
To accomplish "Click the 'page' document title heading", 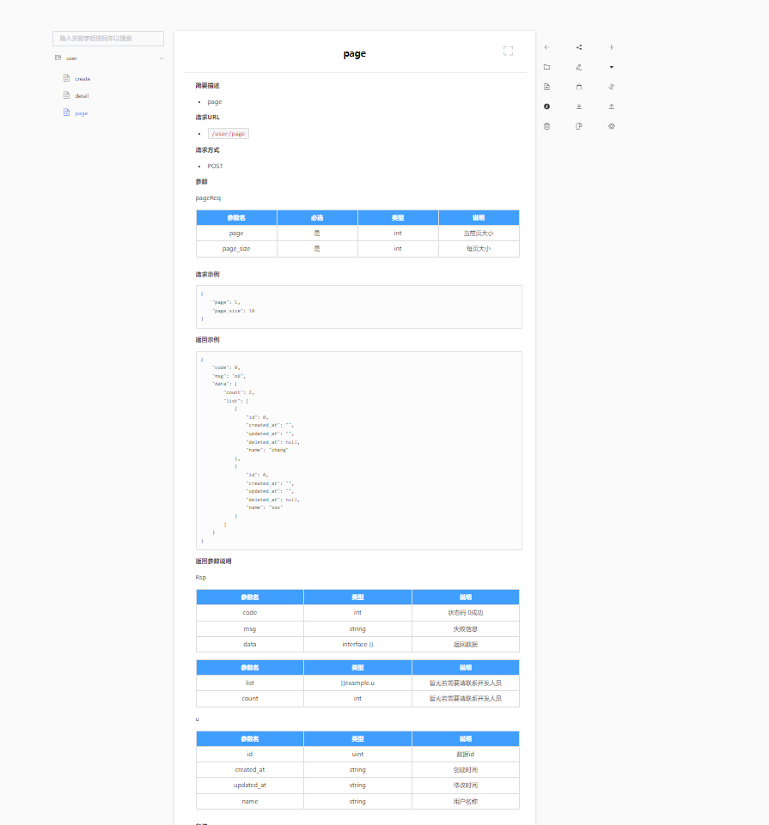I will pos(355,54).
